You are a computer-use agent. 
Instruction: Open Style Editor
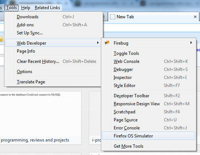[148, 86]
